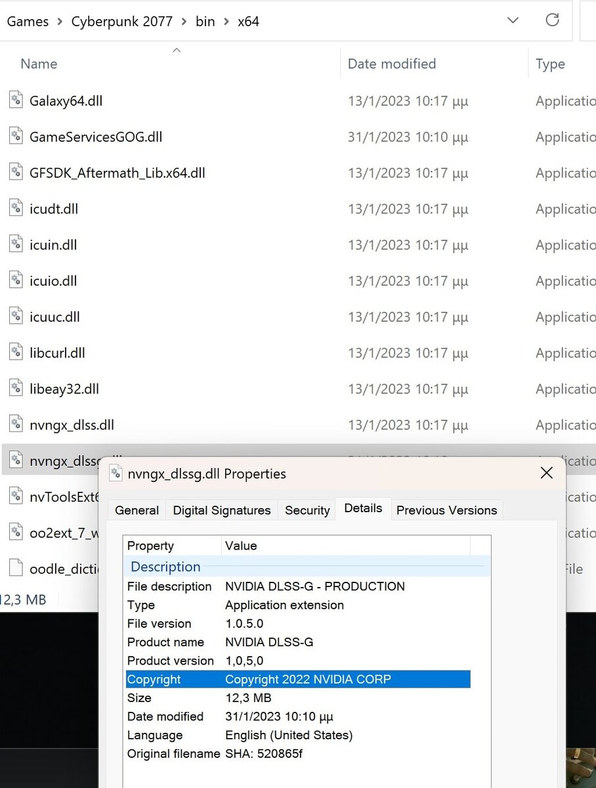Click the nvngx_dlssg.dll file icon in list
The width and height of the screenshot is (596, 788).
coord(16,460)
